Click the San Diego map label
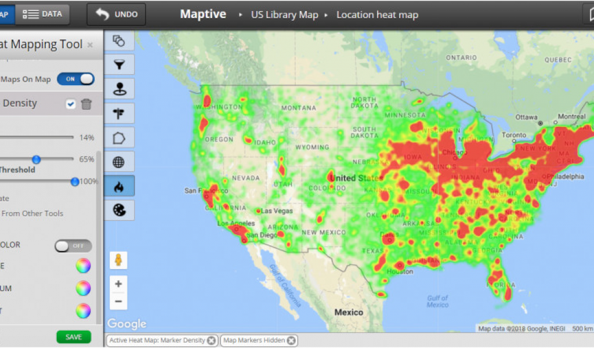 (262, 235)
